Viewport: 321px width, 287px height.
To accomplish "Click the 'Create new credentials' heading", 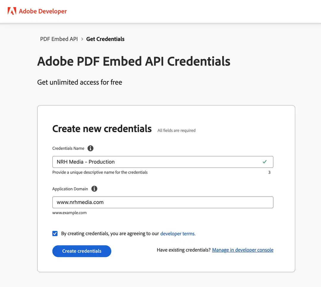I will 102,129.
